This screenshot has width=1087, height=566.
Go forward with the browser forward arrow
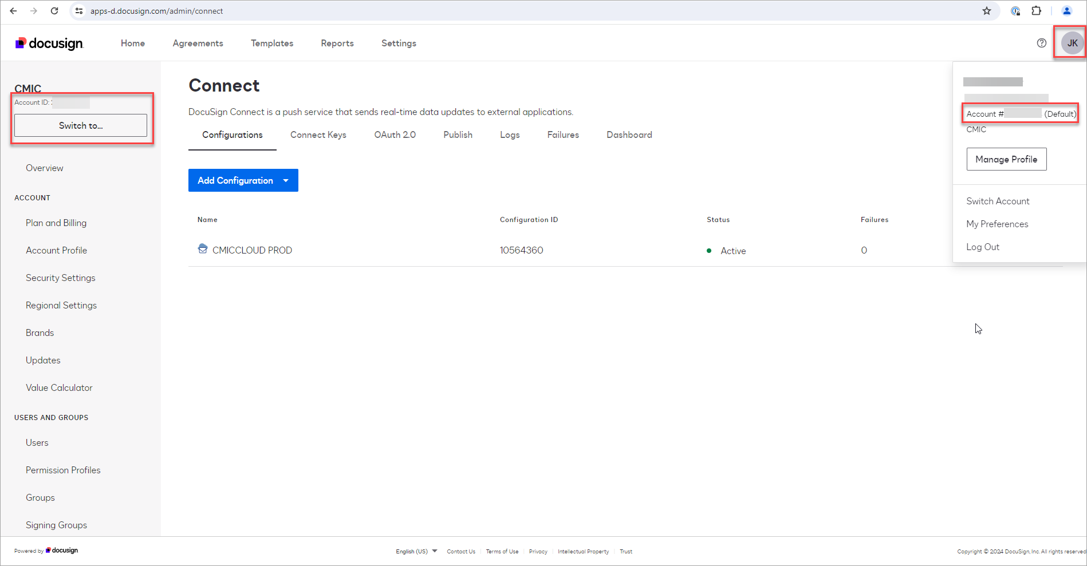pyautogui.click(x=34, y=11)
